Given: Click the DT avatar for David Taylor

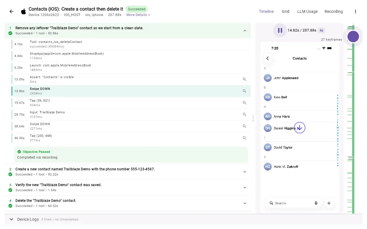Looking at the screenshot, I should pyautogui.click(x=268, y=147).
